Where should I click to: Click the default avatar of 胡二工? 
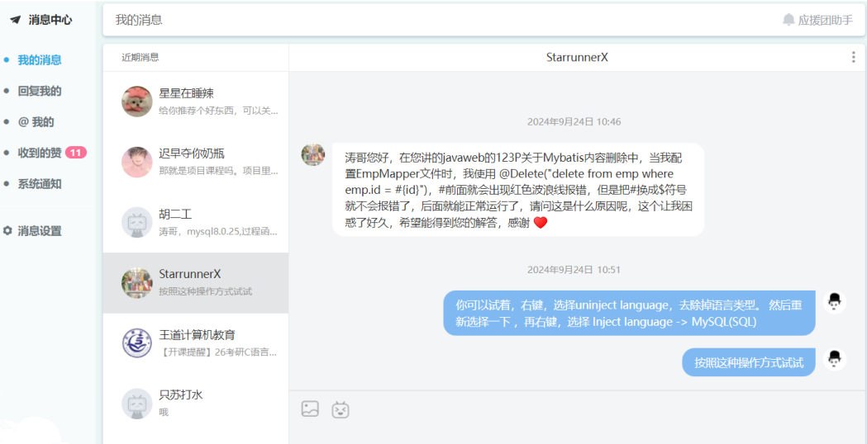coord(136,222)
